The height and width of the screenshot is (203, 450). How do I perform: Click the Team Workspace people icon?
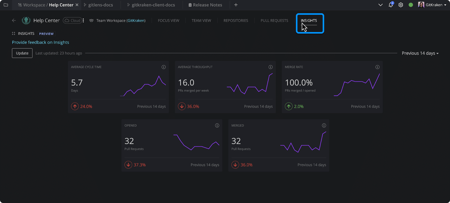(x=91, y=20)
